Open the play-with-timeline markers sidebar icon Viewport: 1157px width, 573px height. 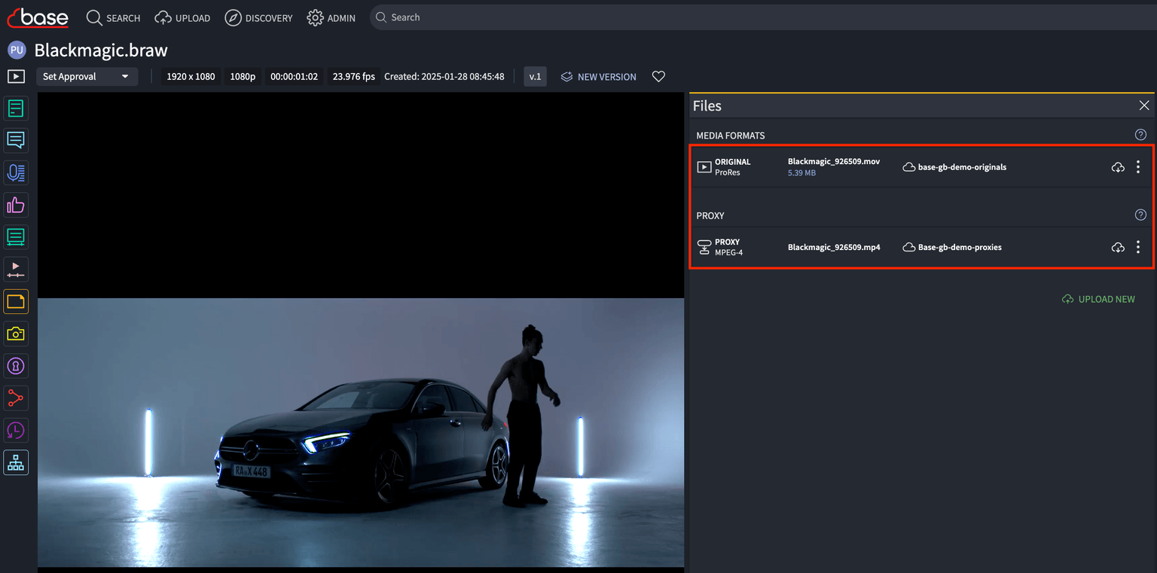(x=16, y=270)
